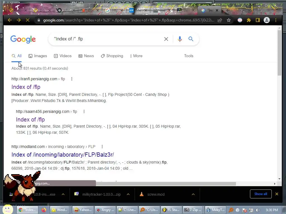Click Show all downloads
This screenshot has width=286, height=214.
pyautogui.click(x=261, y=194)
